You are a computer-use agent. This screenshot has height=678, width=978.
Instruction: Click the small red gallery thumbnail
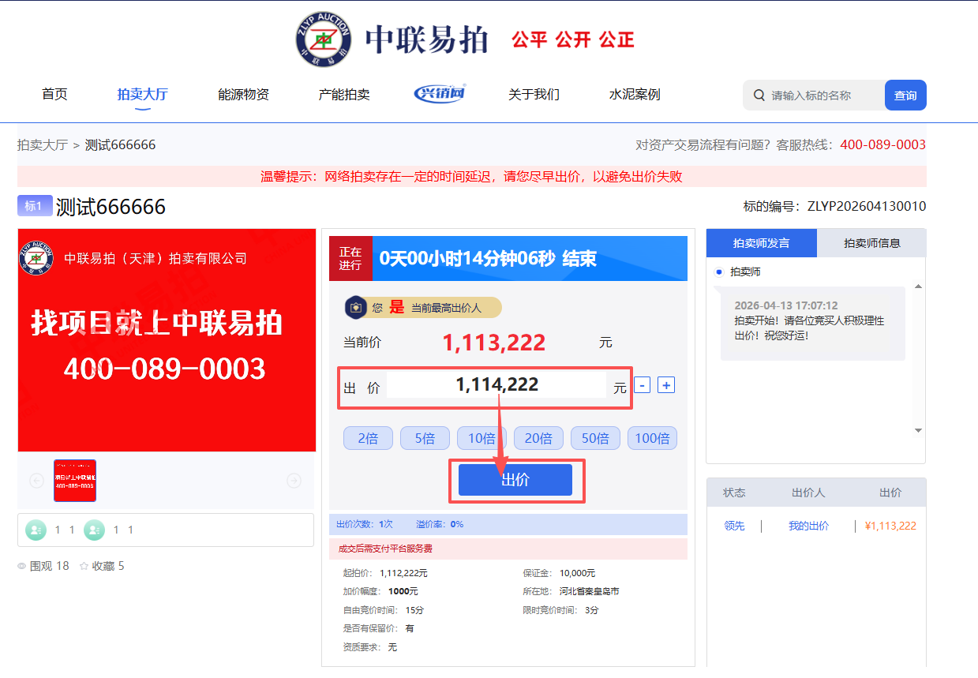[75, 481]
